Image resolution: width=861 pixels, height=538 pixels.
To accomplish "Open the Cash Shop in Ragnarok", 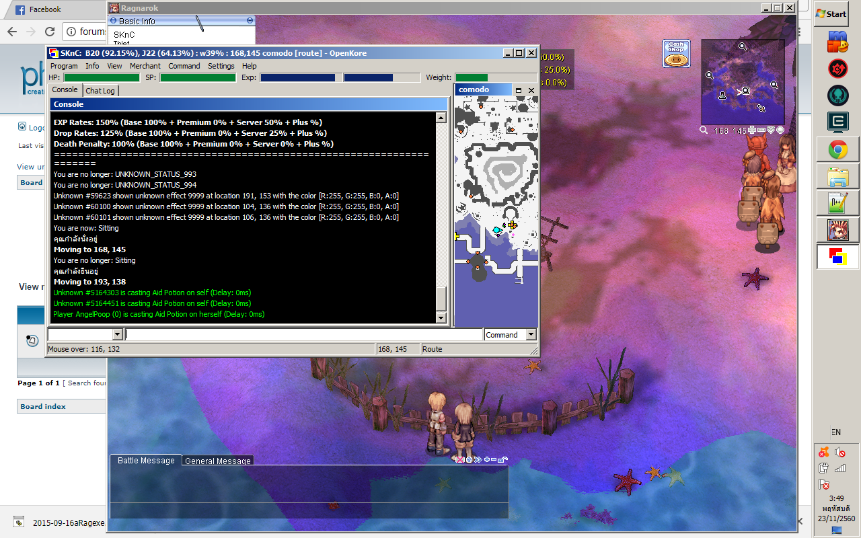I will point(675,53).
